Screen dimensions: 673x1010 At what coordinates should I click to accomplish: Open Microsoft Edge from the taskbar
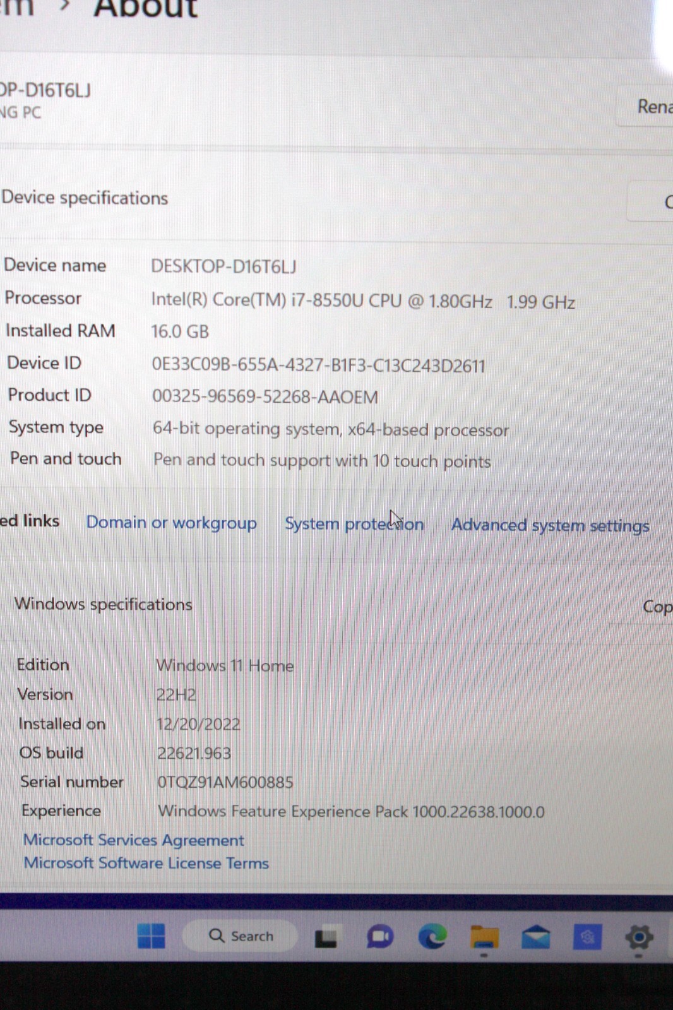(432, 936)
